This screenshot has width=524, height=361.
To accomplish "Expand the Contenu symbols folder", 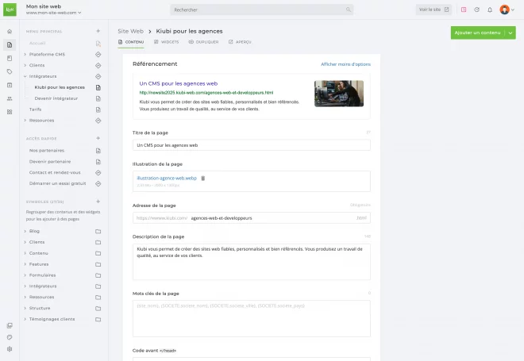I will (x=25, y=253).
